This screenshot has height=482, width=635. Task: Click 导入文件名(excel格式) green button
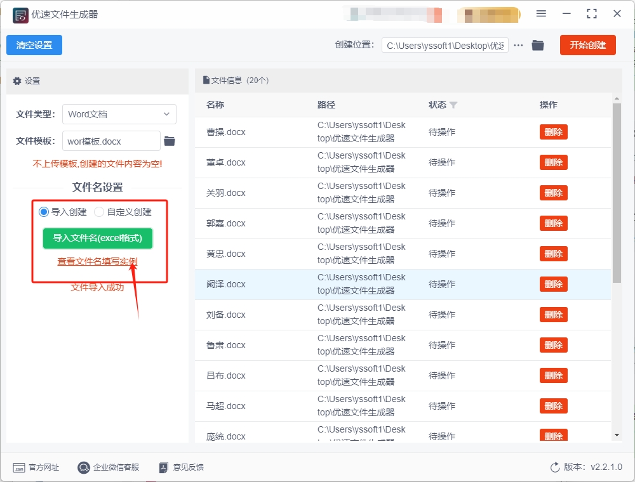98,238
